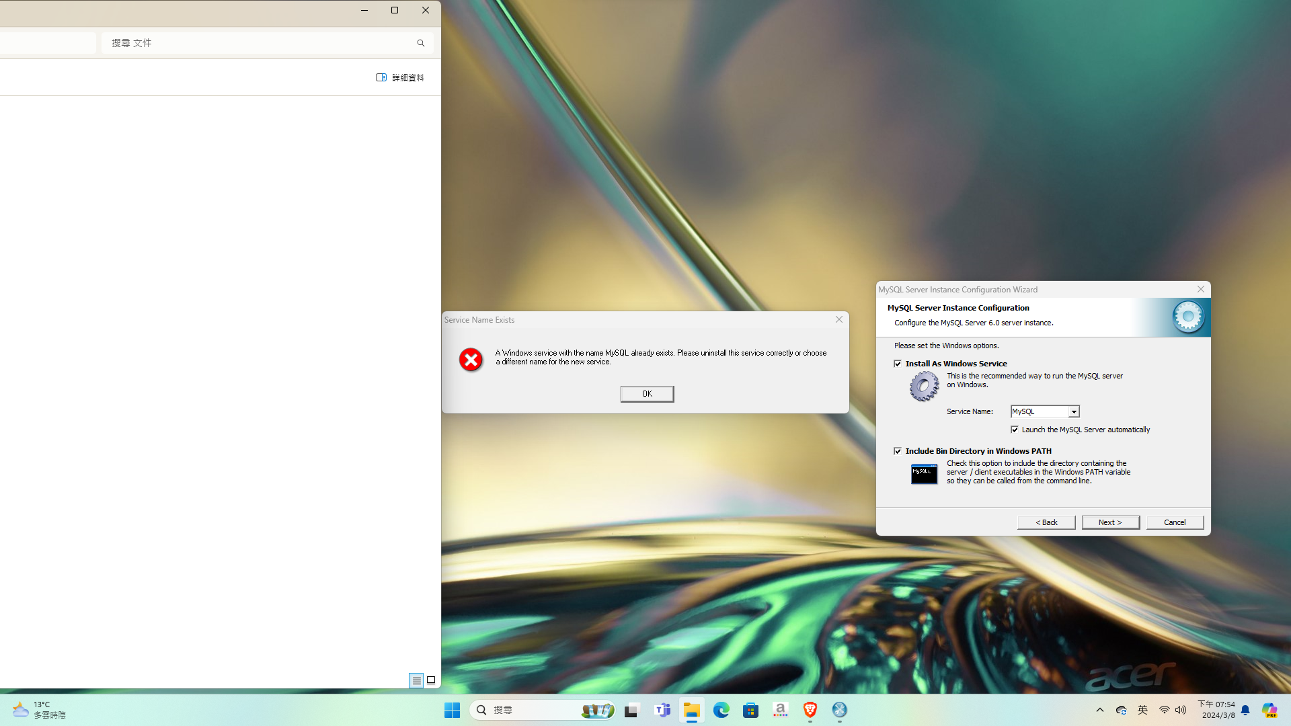This screenshot has width=1291, height=726.
Task: Toggle Install As Windows Service checkbox
Action: point(898,364)
